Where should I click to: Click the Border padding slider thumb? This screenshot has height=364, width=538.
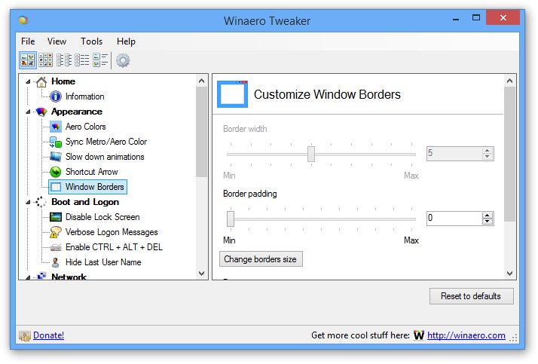[x=231, y=219]
